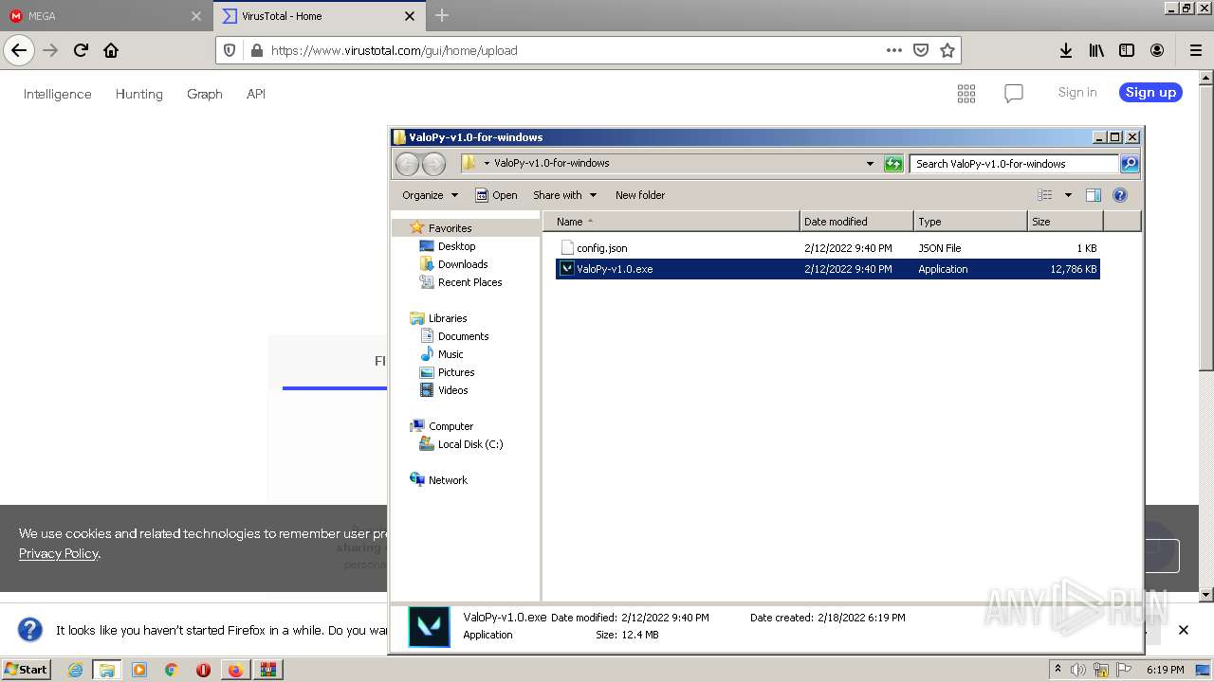The image size is (1214, 682).
Task: Open Firefox downloads arrow
Action: click(1066, 50)
